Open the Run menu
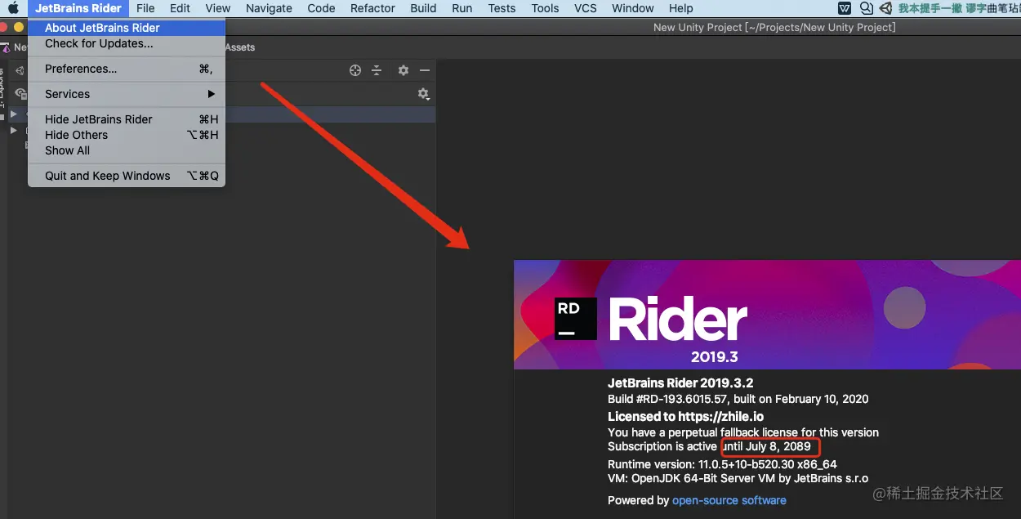The width and height of the screenshot is (1021, 519). (462, 8)
